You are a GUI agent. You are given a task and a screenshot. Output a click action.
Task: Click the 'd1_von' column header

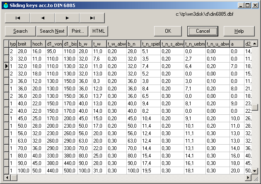pos(54,44)
